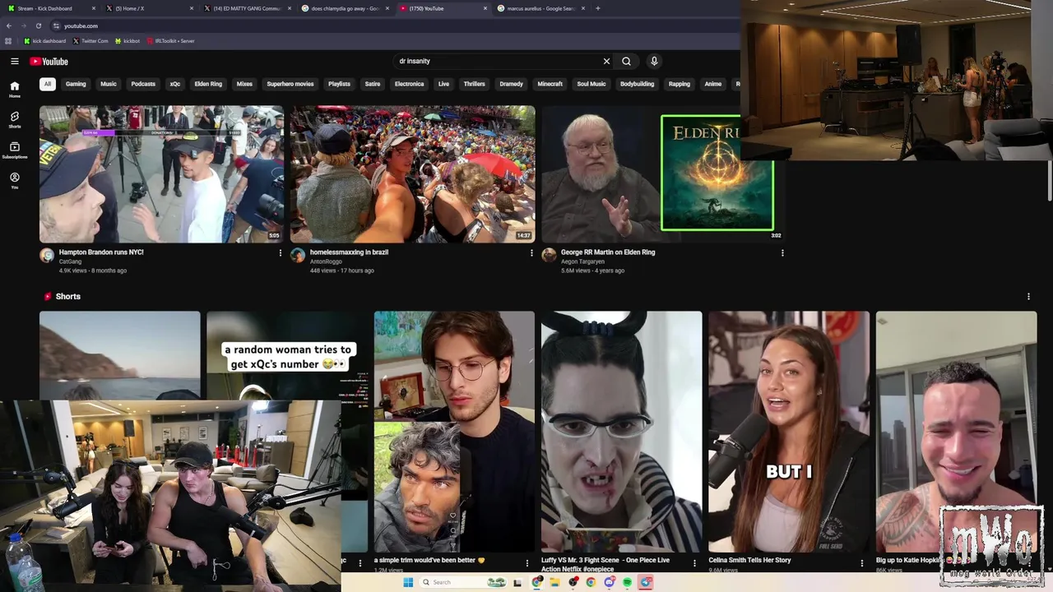Filter feed by Elden Ring chip
This screenshot has height=592, width=1053.
[208, 84]
